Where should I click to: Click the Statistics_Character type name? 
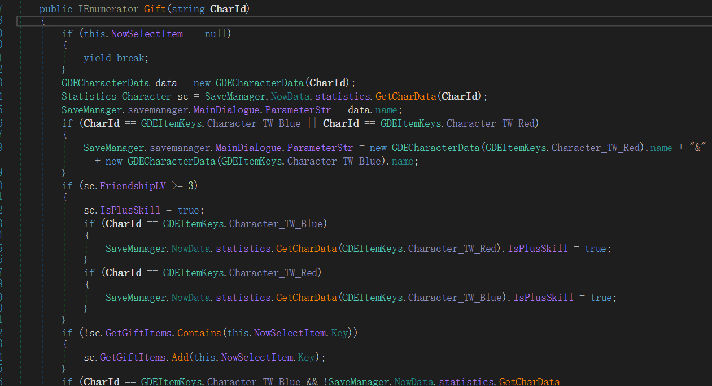click(116, 96)
